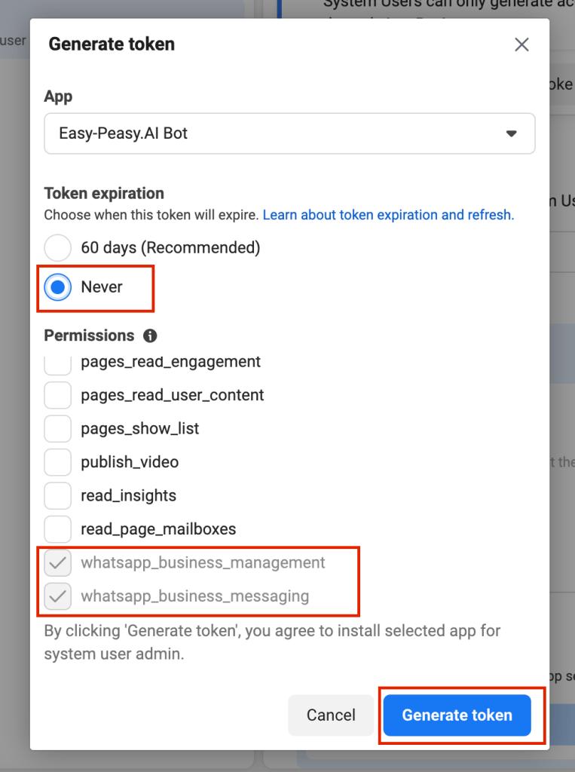
Task: Enable pages_read_engagement permission
Action: pos(58,363)
